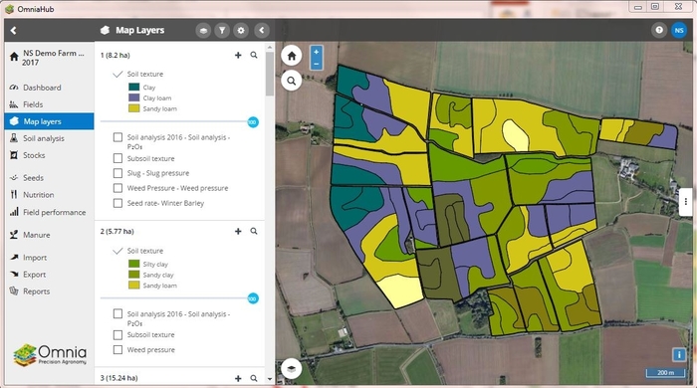Click layers panel scroll down arrow
The height and width of the screenshot is (388, 697).
coord(270,379)
